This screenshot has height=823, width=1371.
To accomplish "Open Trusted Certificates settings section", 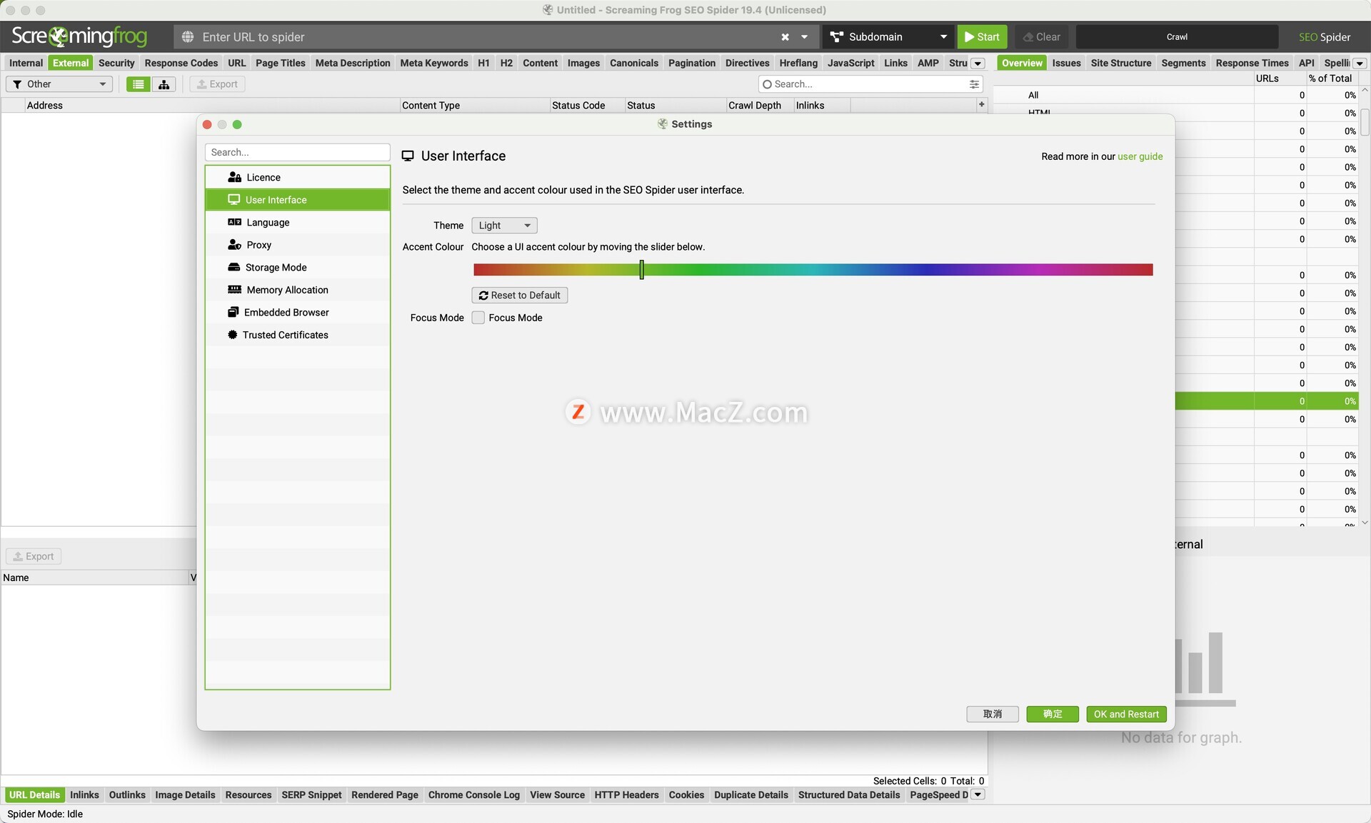I will click(297, 335).
